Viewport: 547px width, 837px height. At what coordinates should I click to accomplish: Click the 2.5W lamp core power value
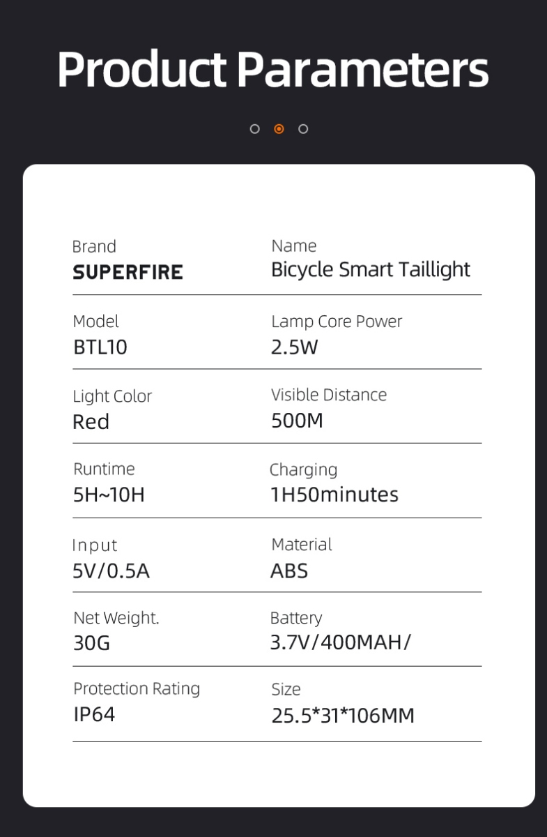coord(294,347)
